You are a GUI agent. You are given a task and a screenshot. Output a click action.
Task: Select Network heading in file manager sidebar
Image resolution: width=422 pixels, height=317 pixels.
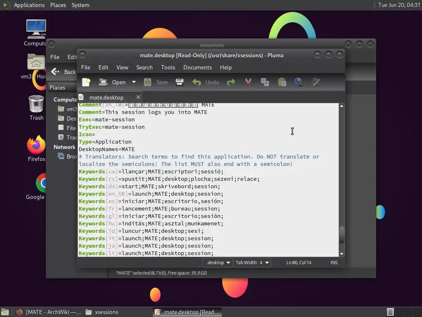(x=64, y=147)
